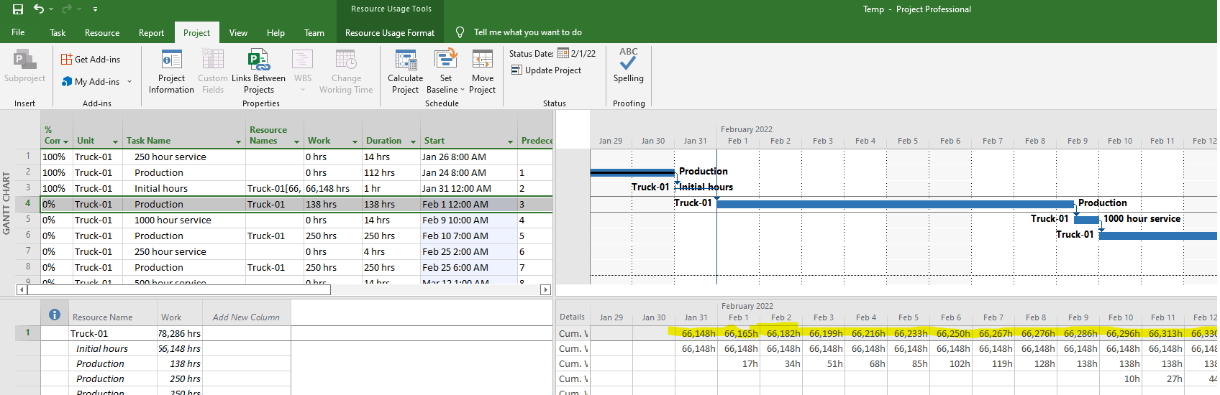Select row header number 4

point(28,203)
